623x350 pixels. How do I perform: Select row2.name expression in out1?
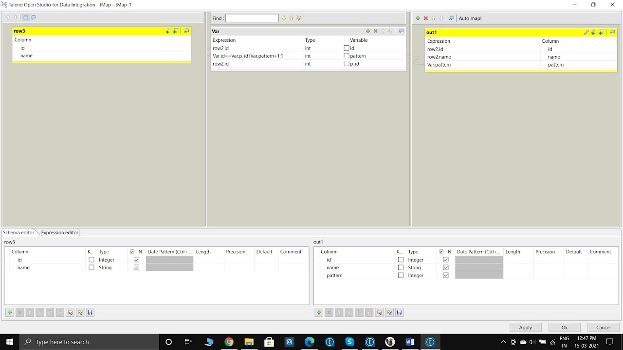(483, 57)
